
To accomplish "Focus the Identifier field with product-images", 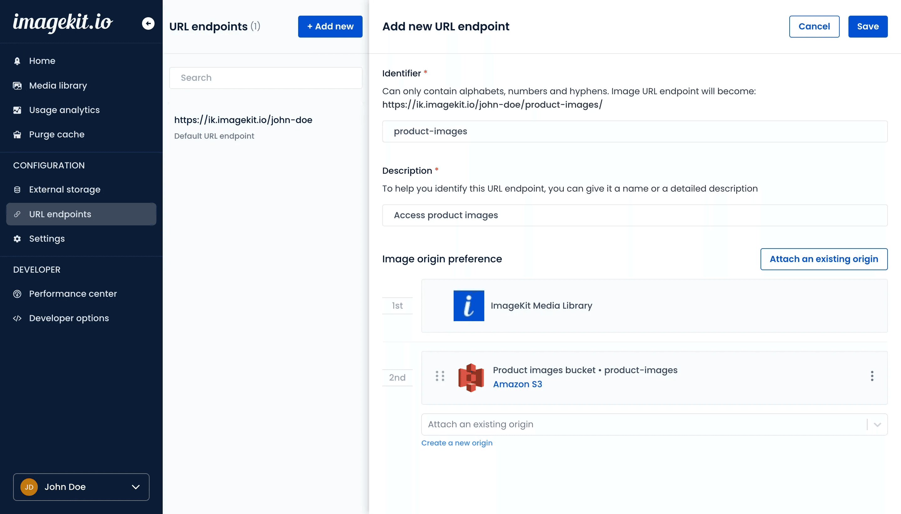I will click(634, 131).
